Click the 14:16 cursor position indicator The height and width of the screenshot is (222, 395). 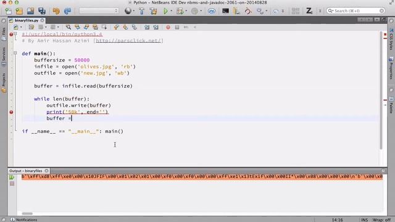pyautogui.click(x=338, y=220)
